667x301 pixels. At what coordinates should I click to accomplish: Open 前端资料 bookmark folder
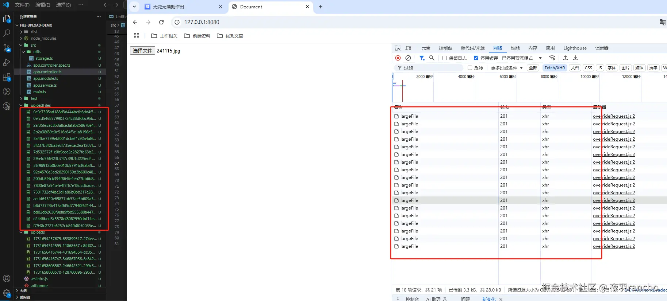pos(197,36)
